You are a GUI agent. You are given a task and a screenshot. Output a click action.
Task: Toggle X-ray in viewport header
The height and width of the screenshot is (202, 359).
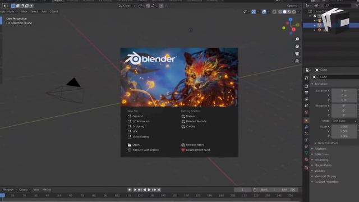[274, 12]
